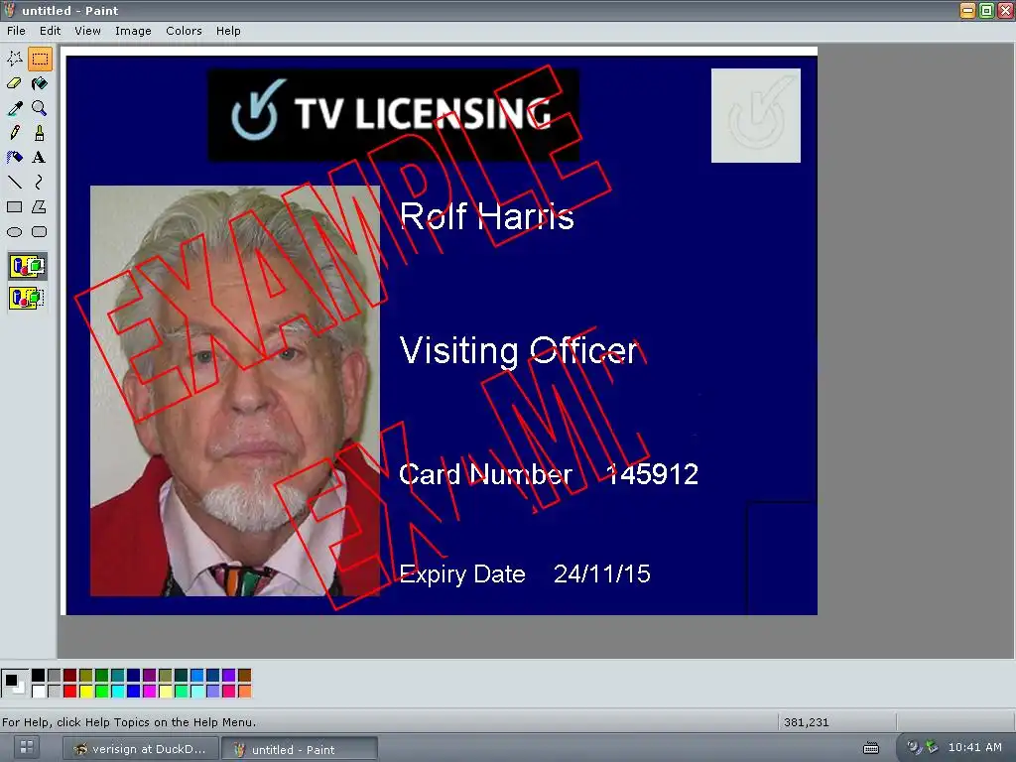
Task: Open the Colors menu
Action: point(184,31)
